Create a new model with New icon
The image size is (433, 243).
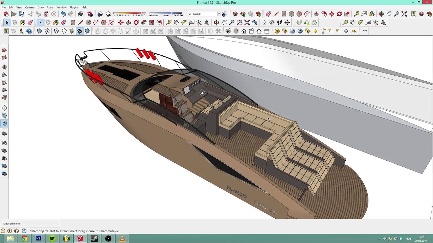click(6, 14)
